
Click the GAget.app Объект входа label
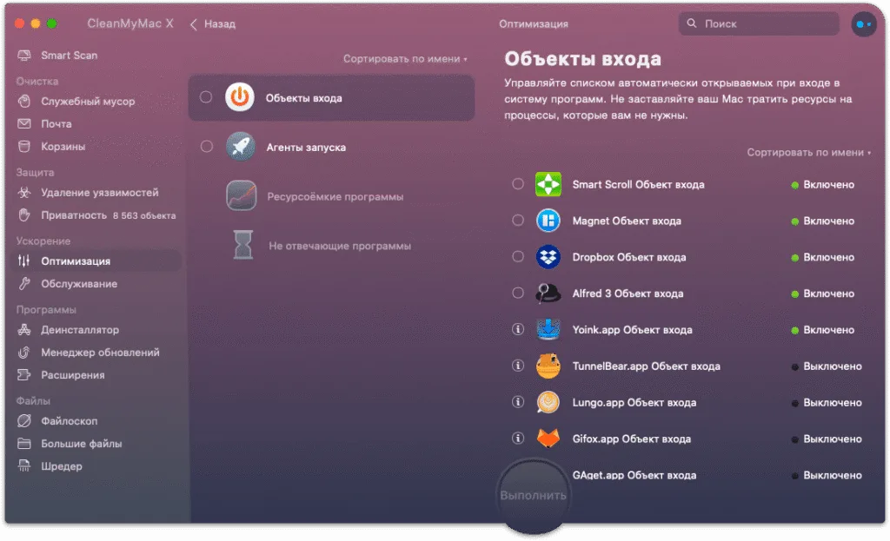pos(634,475)
